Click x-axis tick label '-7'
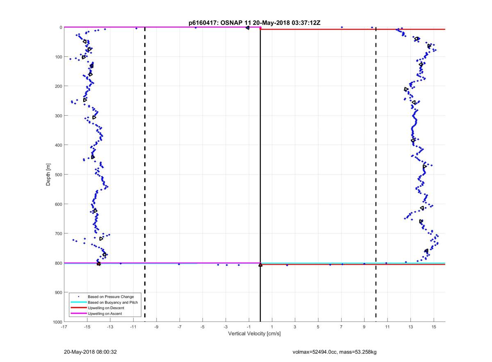 [179, 327]
